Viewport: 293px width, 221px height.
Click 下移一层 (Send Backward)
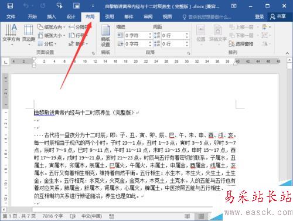241,35
